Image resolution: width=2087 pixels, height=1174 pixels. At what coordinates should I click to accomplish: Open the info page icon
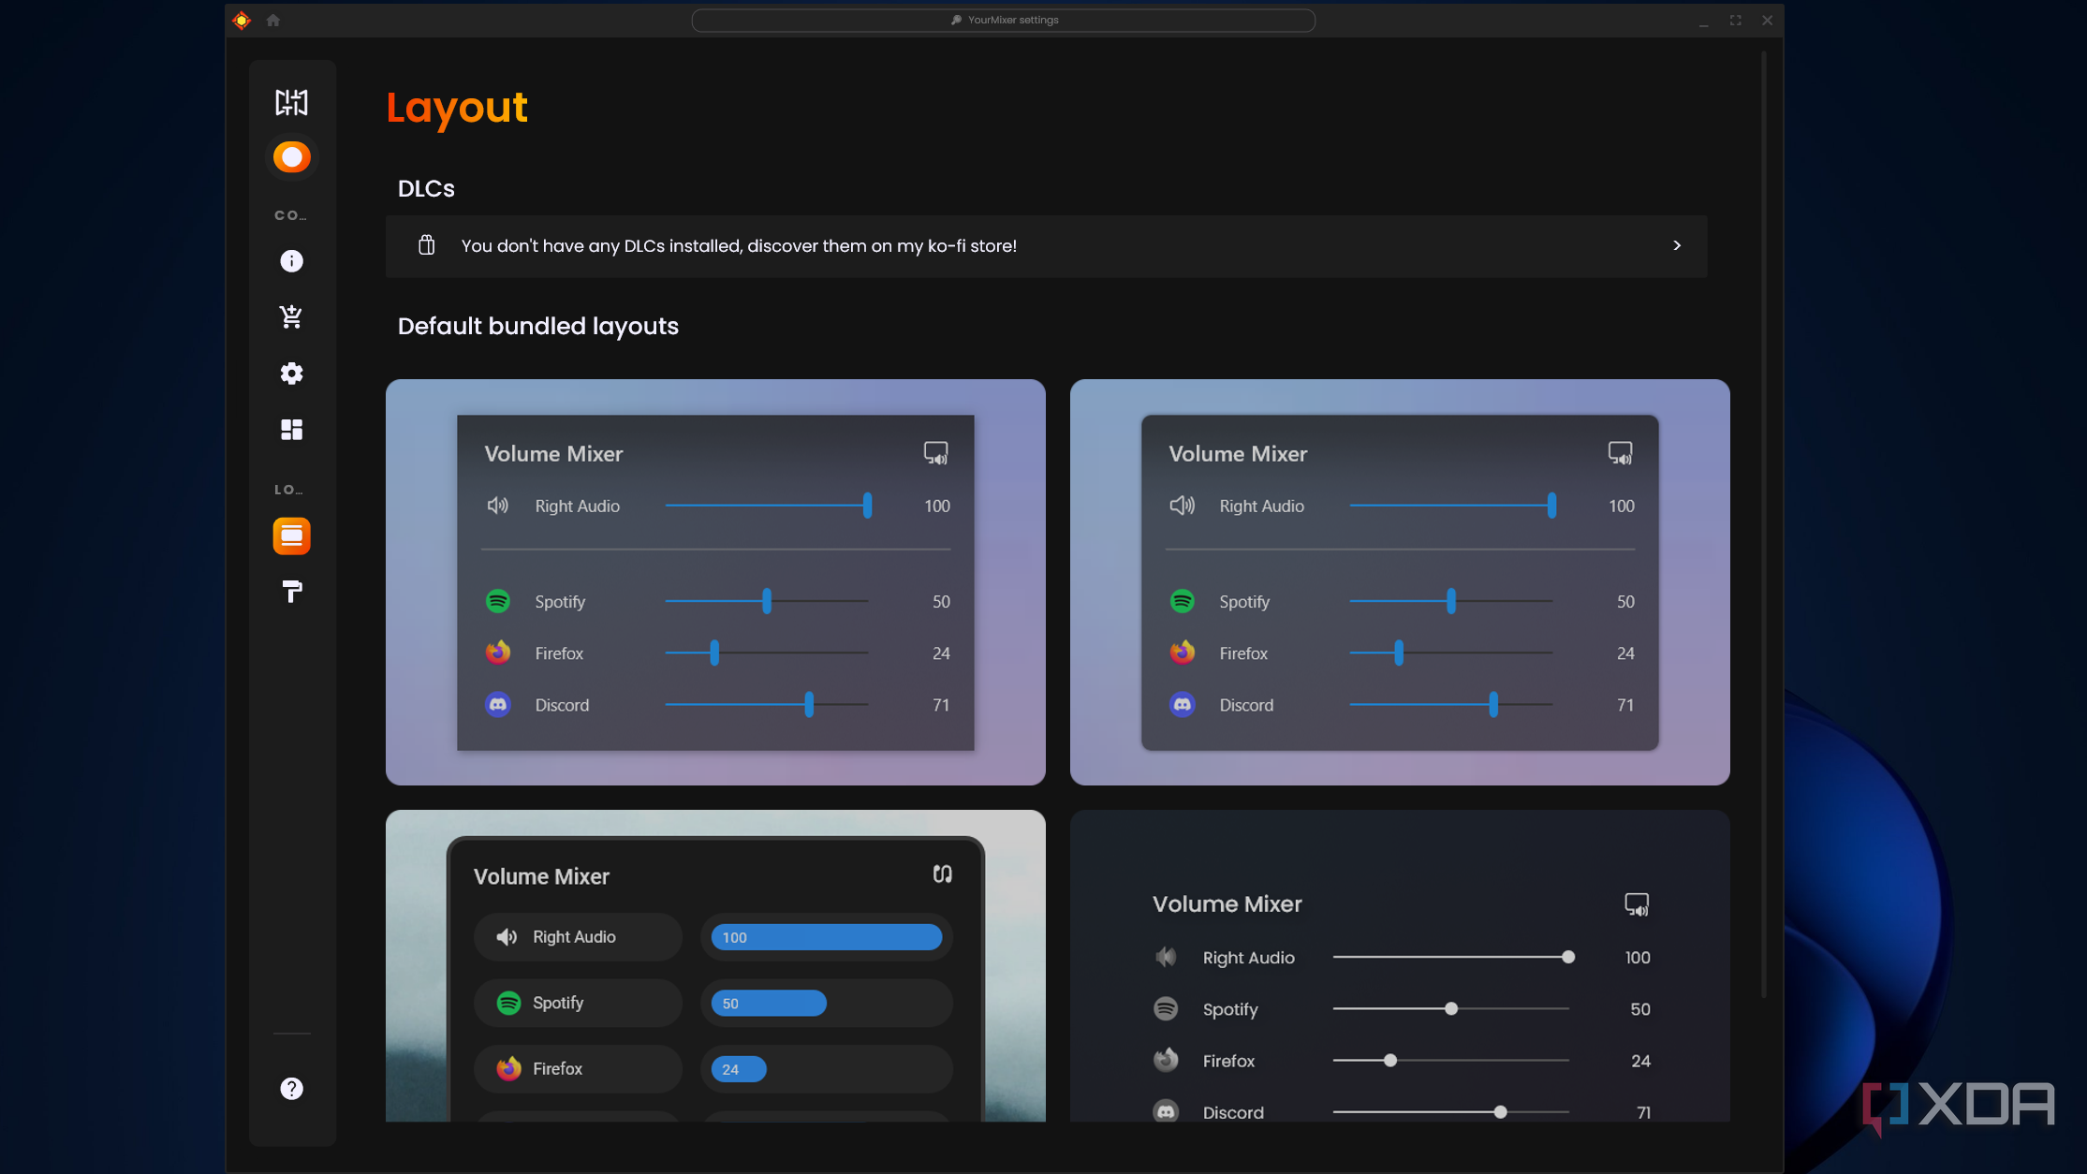tap(291, 261)
